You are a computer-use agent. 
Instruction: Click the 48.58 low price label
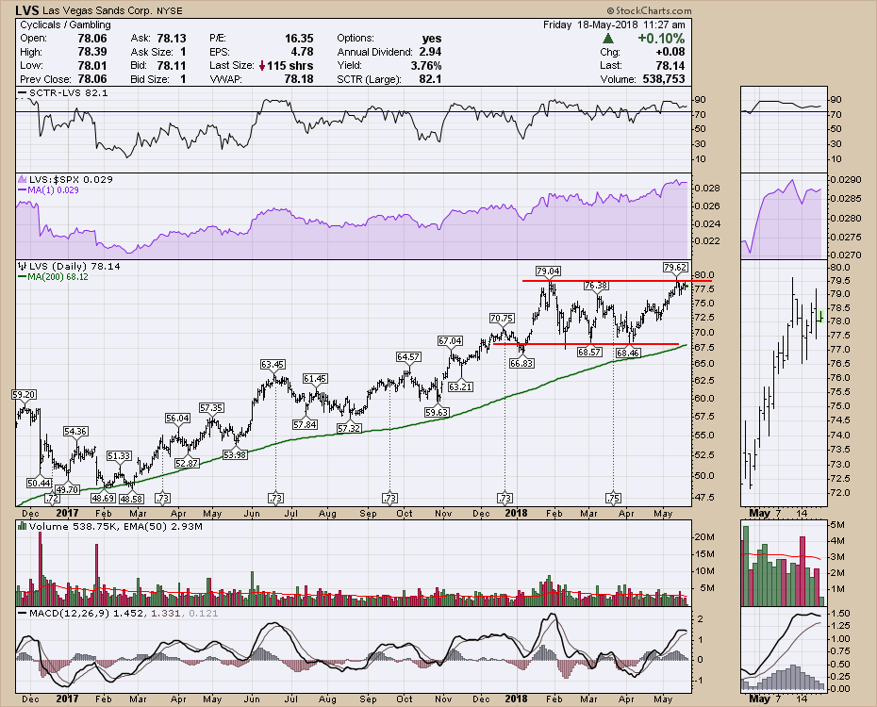click(x=131, y=498)
